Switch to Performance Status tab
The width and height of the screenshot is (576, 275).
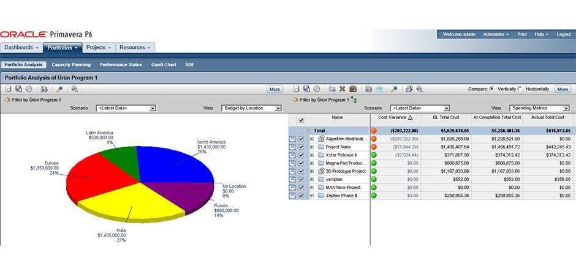(121, 64)
